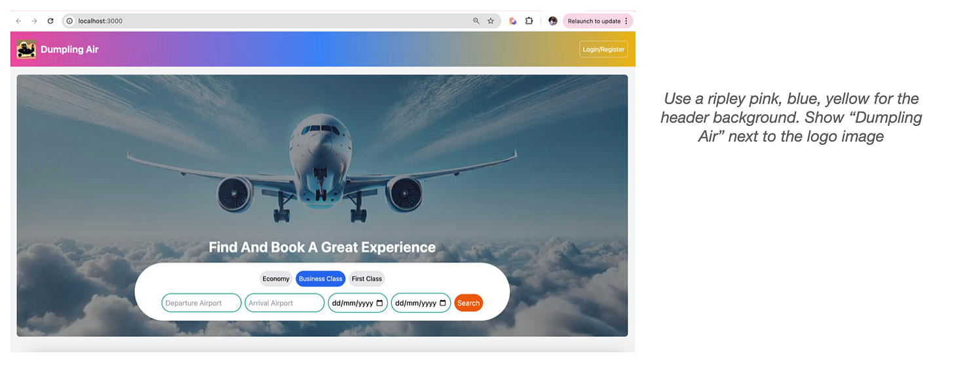Select the Business Class option
This screenshot has width=954, height=369.
[320, 279]
